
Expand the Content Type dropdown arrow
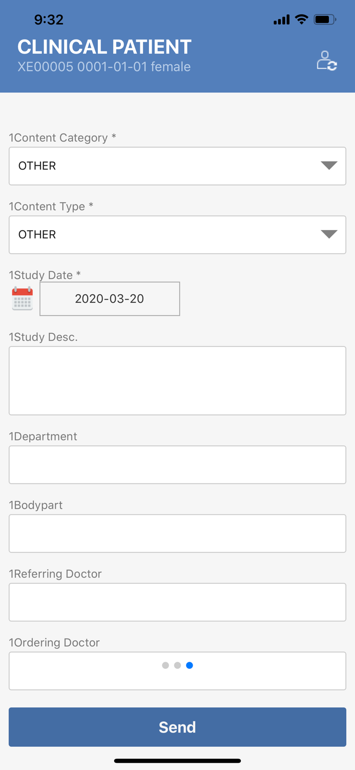tap(329, 234)
